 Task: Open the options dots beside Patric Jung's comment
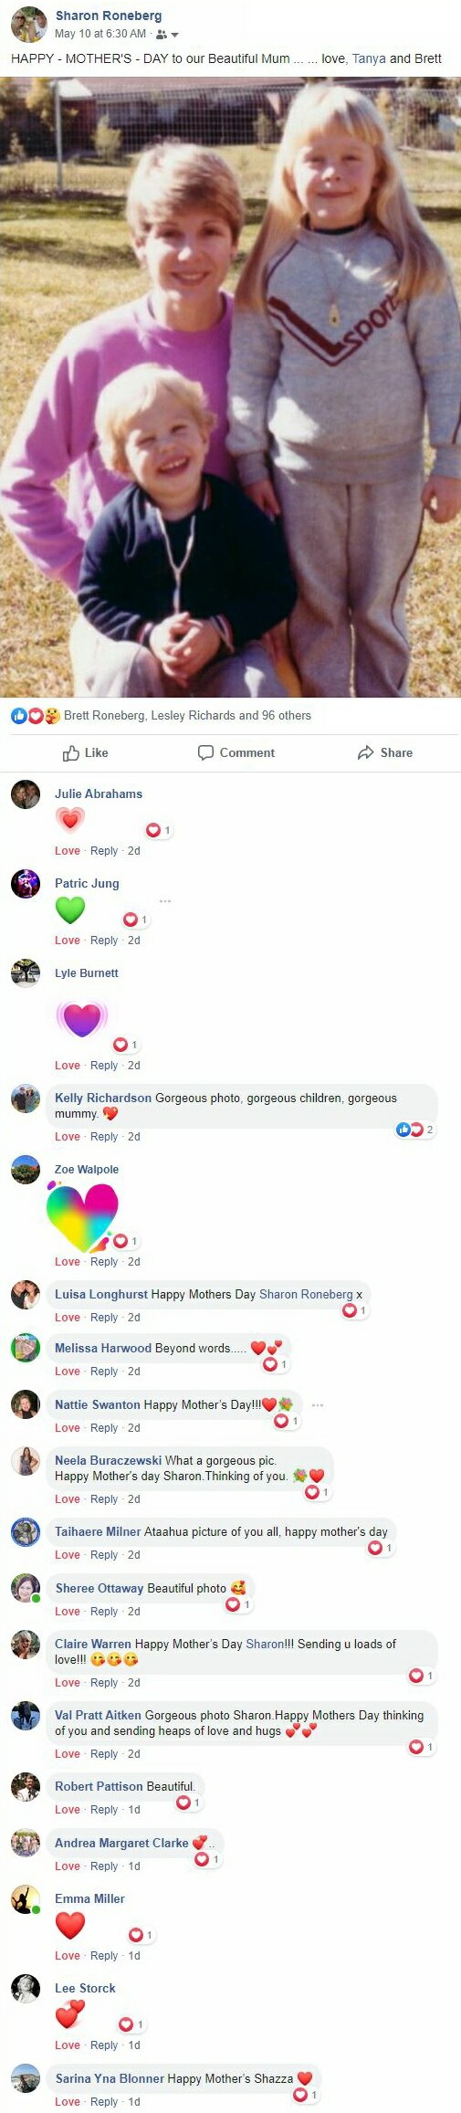(x=165, y=901)
